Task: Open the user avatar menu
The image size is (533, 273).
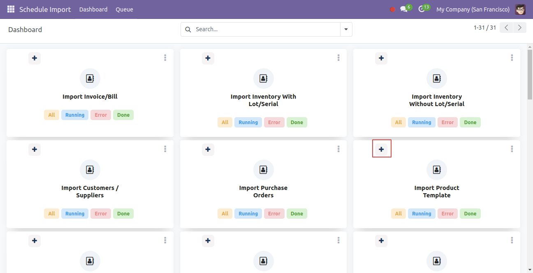Action: [x=520, y=9]
